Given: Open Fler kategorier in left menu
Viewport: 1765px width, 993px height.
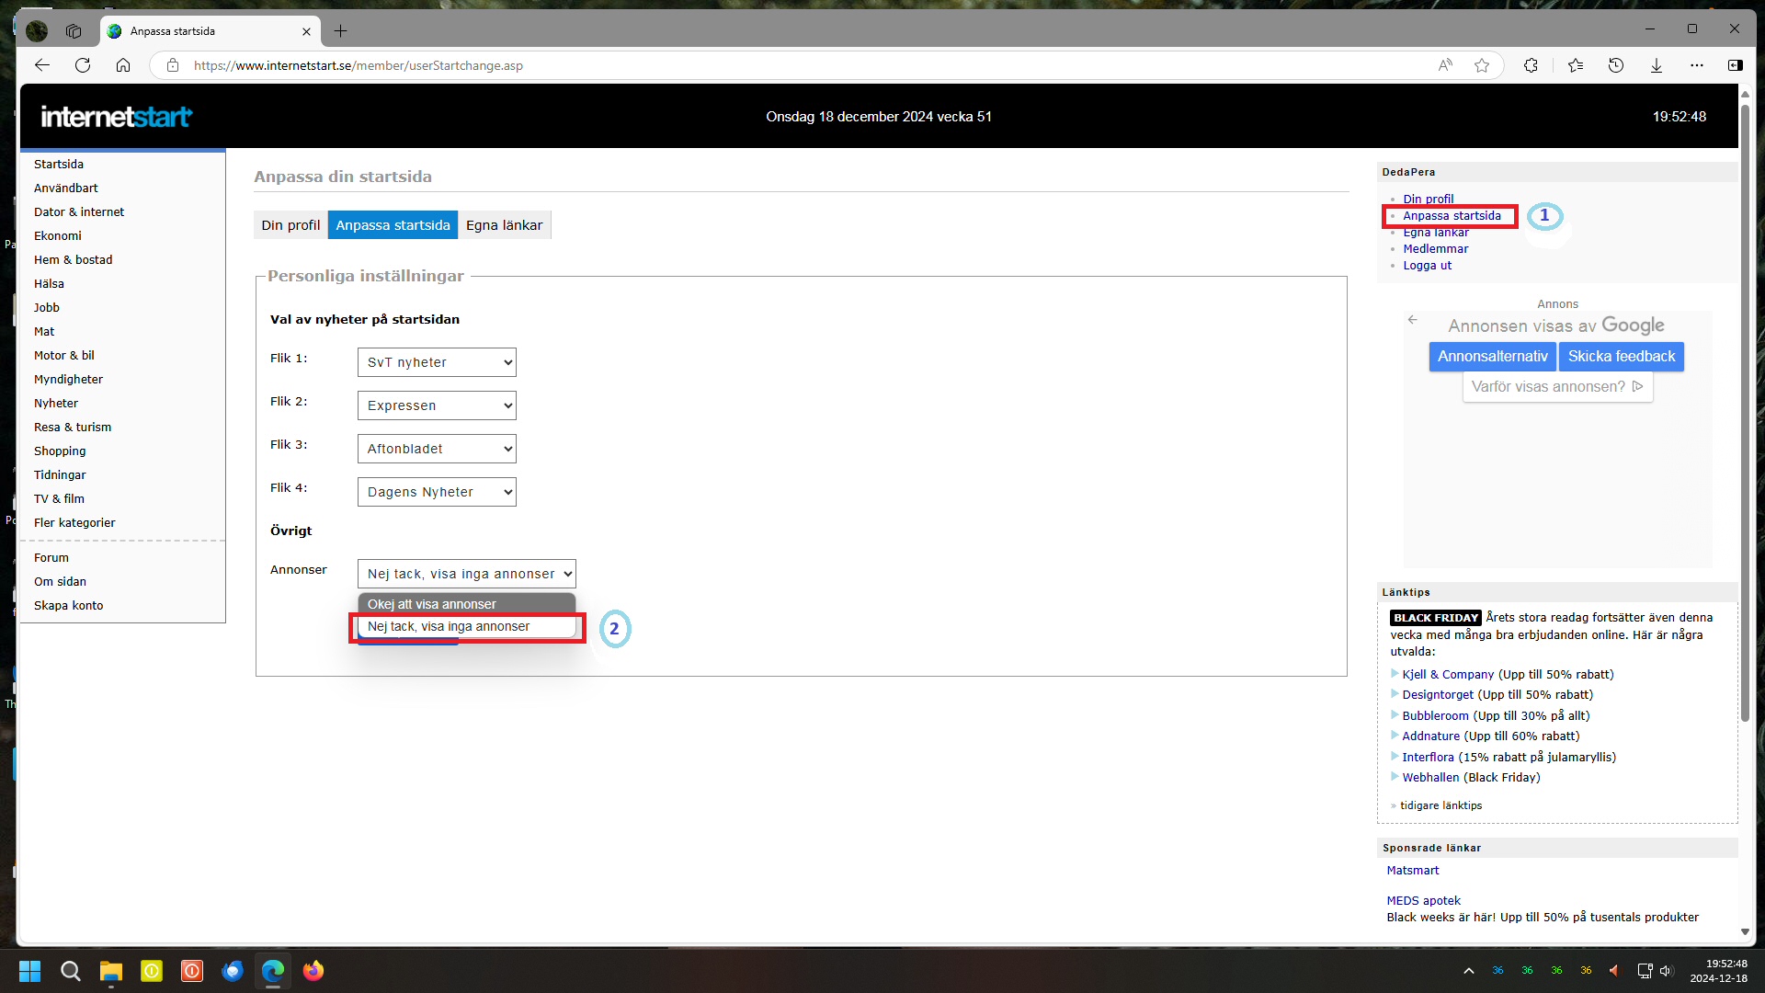Looking at the screenshot, I should 74,522.
